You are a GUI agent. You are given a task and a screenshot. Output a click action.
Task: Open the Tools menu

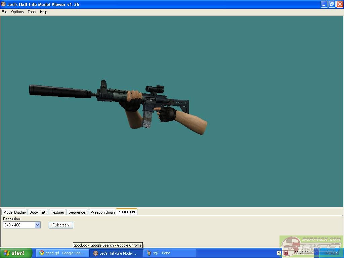pos(32,12)
